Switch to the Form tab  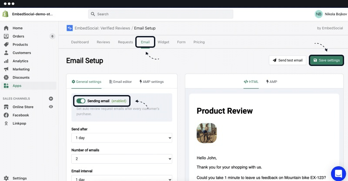(x=181, y=42)
